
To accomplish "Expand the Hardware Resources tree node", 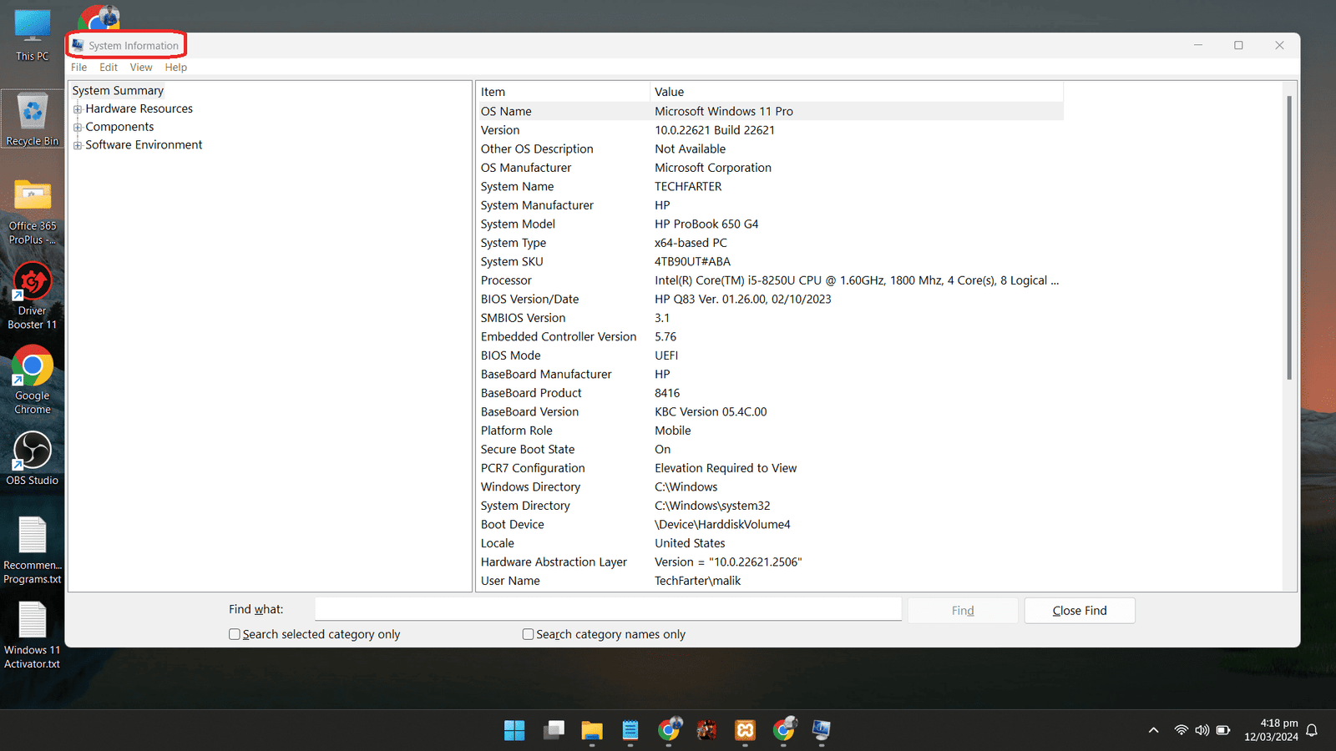I will coord(78,109).
